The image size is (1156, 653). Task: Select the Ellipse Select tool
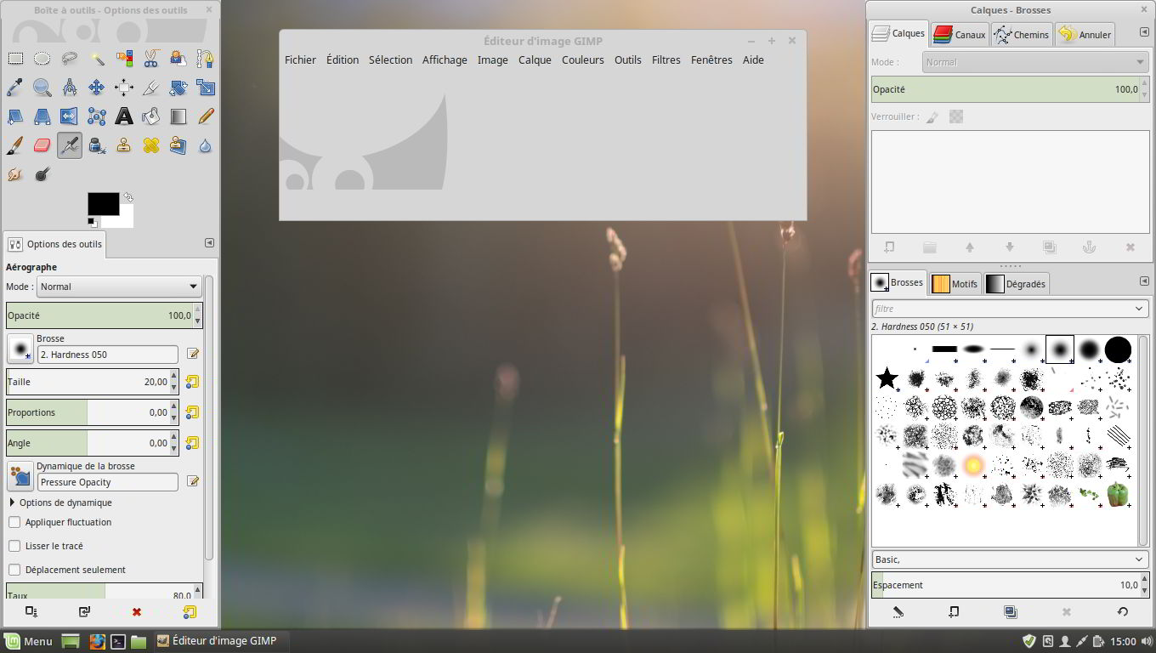coord(42,59)
